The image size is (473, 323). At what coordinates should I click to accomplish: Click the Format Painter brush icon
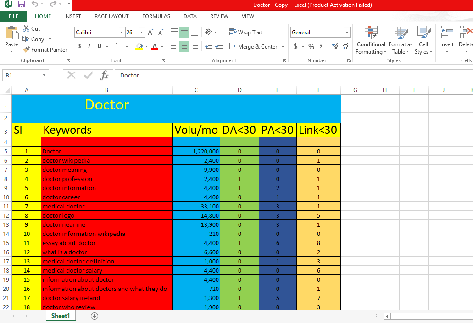point(27,49)
